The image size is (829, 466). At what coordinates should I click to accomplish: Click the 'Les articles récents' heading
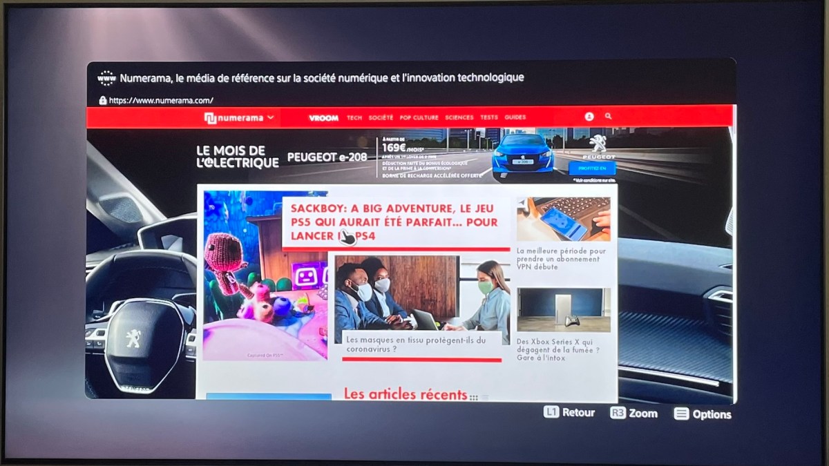406,394
